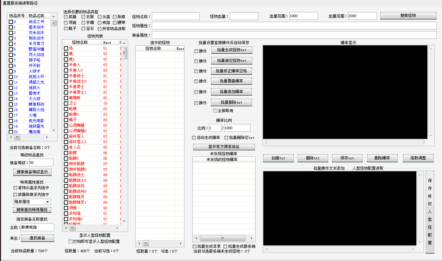The image size is (442, 261).
Task: Click the 装备属性 text field
Action: 294,35
